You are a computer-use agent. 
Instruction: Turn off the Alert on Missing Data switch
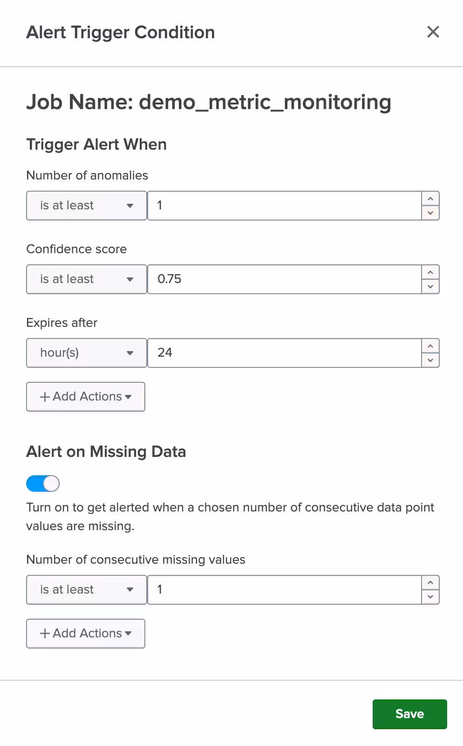point(43,484)
